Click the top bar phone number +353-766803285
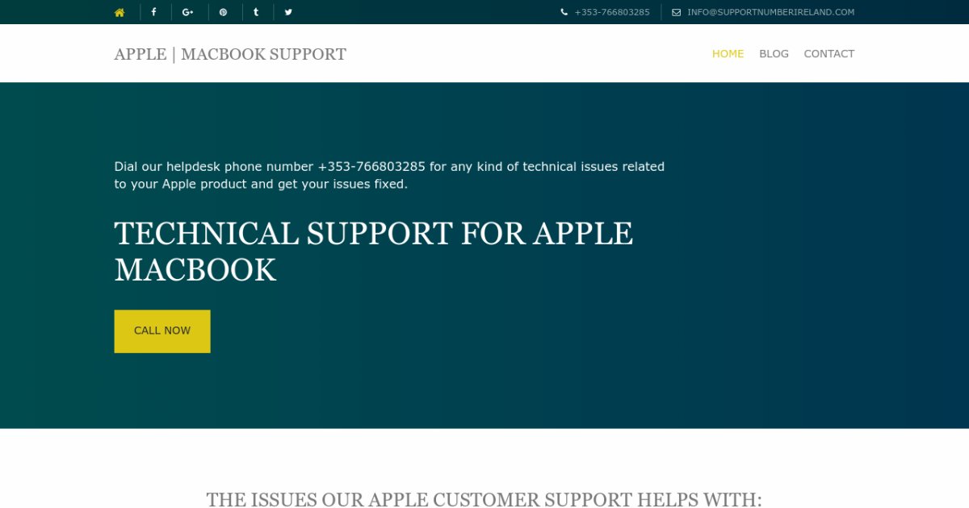 (611, 12)
